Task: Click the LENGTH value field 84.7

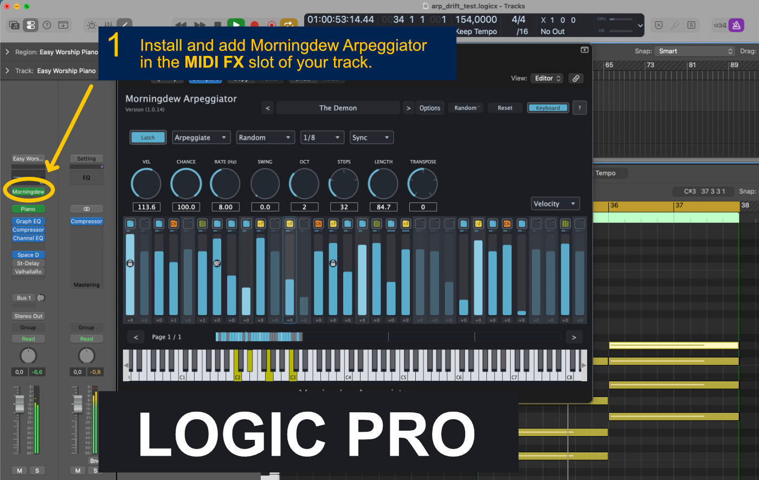Action: (x=383, y=207)
